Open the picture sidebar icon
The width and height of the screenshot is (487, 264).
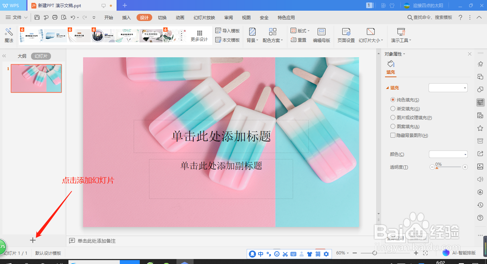[480, 167]
